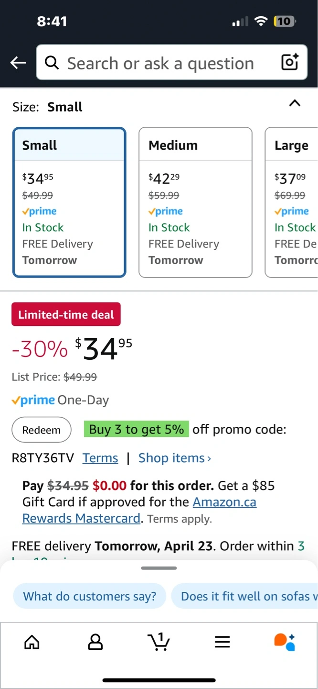Tap the Redeem promo button
Viewport: 318px width, 689px height.
(x=42, y=430)
